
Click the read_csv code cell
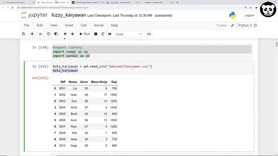click(152, 68)
